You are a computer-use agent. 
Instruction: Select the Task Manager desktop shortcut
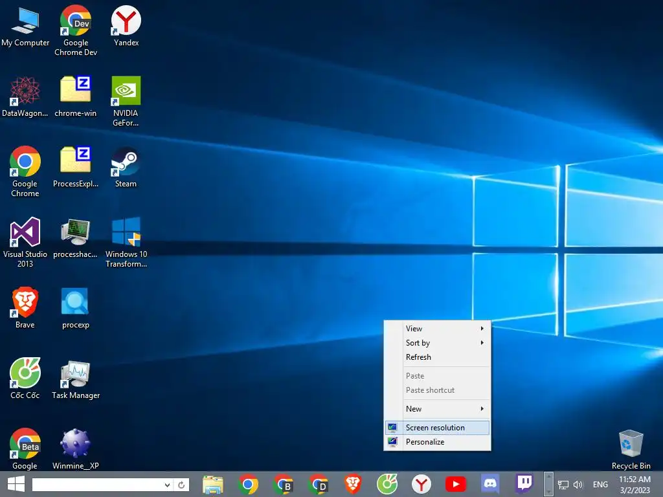76,379
